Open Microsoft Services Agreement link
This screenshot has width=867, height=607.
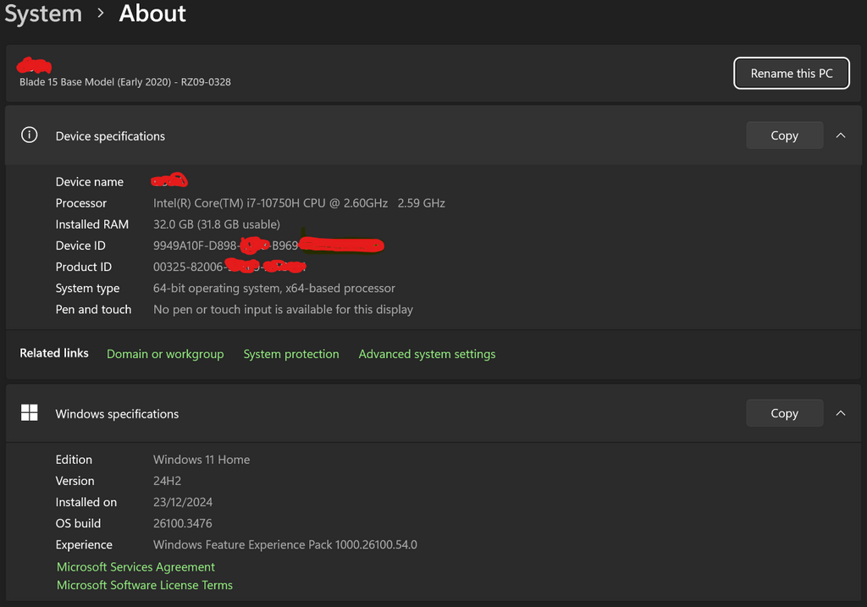point(135,566)
